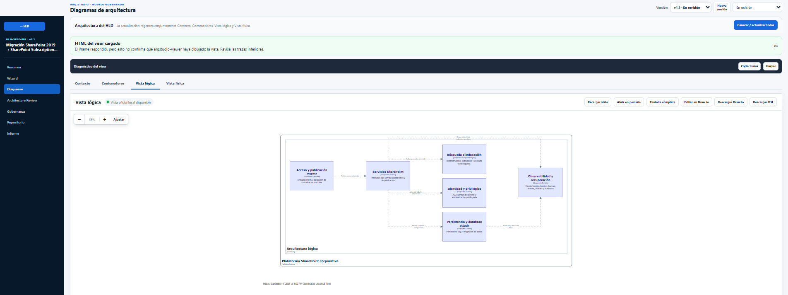Viewport: 788px width, 295px height.
Task: Open Informe in the sidebar
Action: (32, 133)
